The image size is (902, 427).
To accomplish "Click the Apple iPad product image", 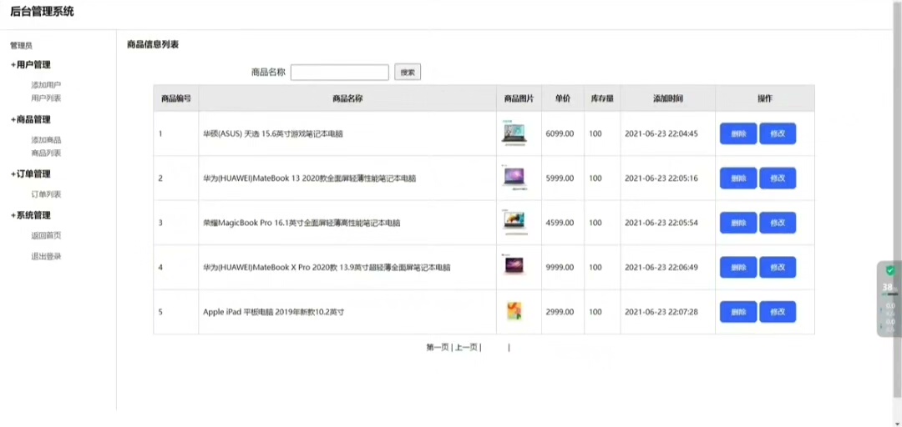I will point(514,312).
